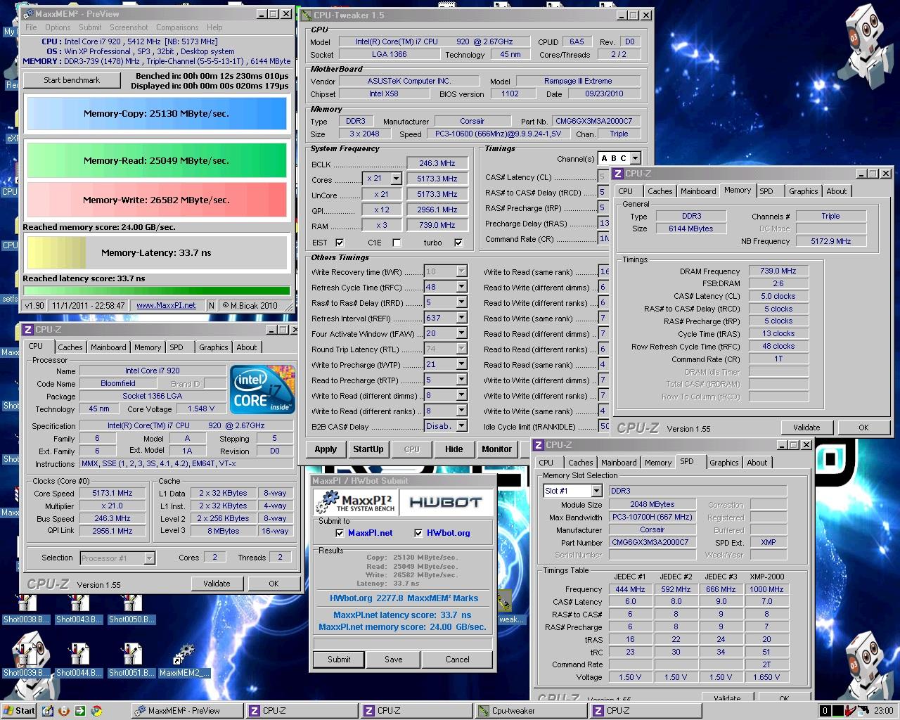Click the orange round Quick Launch icon
This screenshot has height=720, width=900.
coord(64,711)
